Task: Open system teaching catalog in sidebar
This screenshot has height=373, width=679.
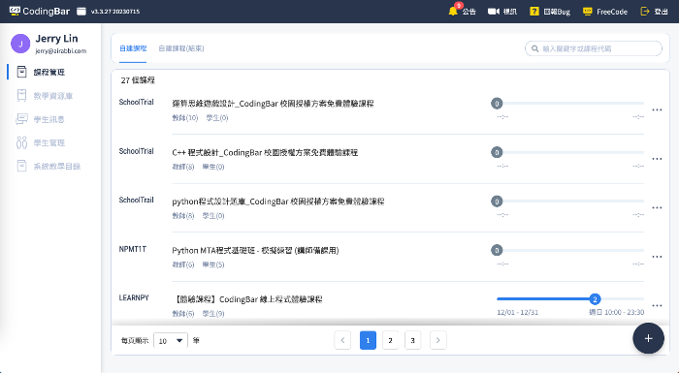Action: pos(48,166)
